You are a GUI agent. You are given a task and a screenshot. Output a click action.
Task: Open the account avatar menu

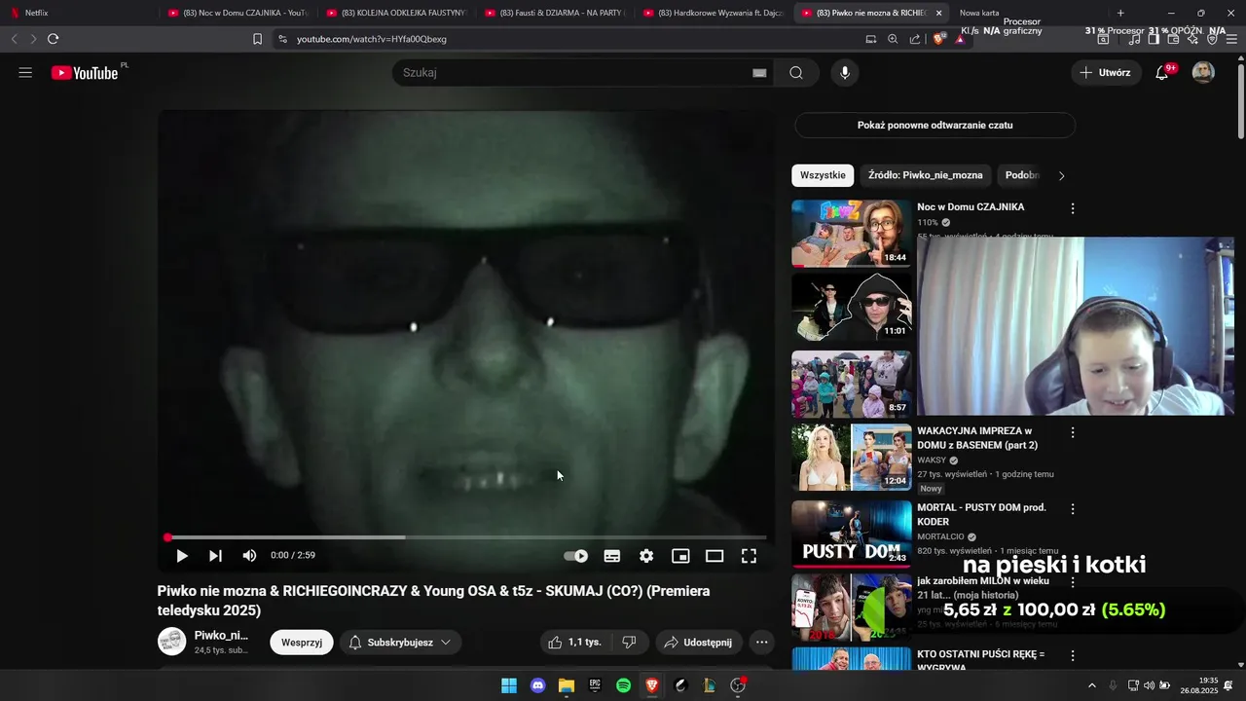1203,73
